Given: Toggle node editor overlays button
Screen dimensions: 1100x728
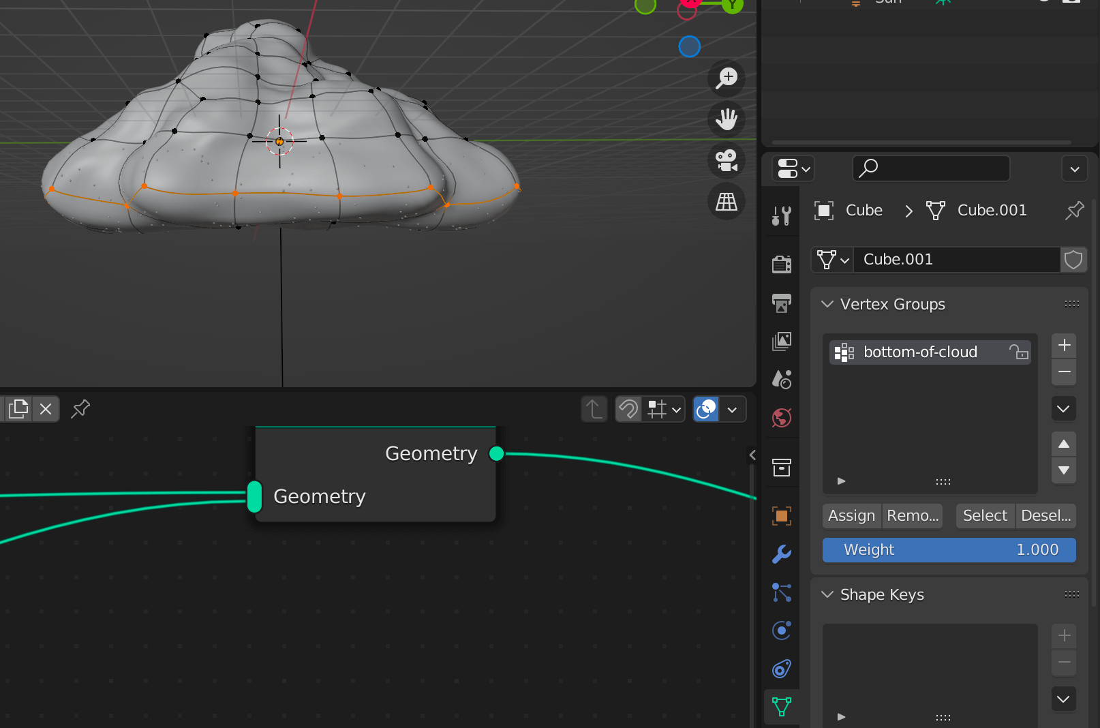Looking at the screenshot, I should click(x=706, y=410).
